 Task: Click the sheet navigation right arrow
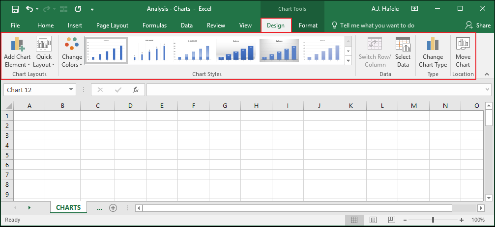tap(29, 208)
